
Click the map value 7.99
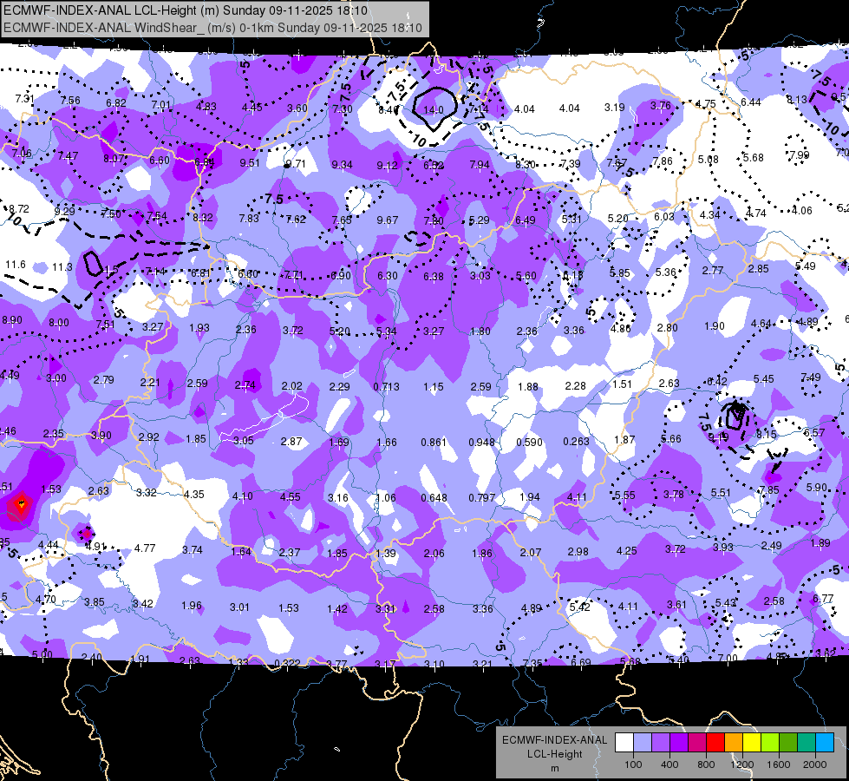pos(800,155)
